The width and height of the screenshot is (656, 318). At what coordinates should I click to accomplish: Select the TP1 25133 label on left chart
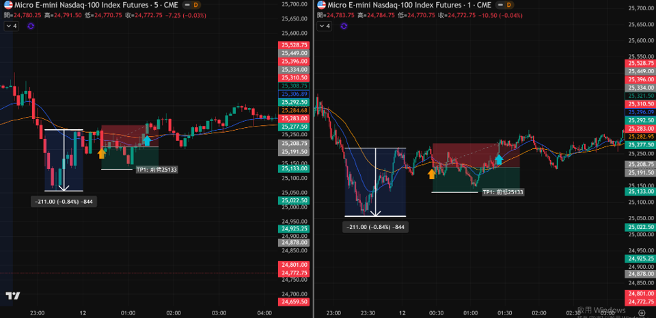click(156, 169)
